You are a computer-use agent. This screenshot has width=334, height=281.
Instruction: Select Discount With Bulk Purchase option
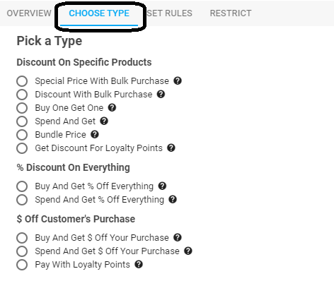coord(22,95)
